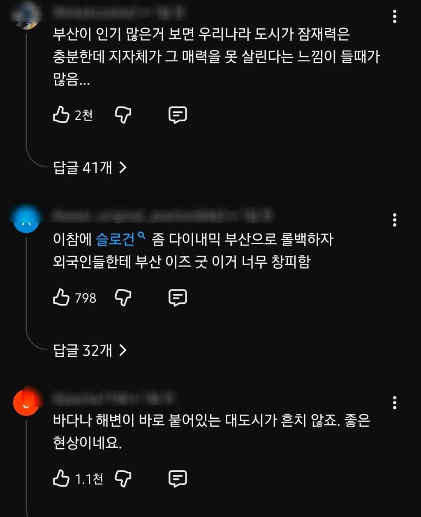Dislike the comment about 바다나 해변
Viewport: 421px width, 517px height.
pyautogui.click(x=123, y=479)
